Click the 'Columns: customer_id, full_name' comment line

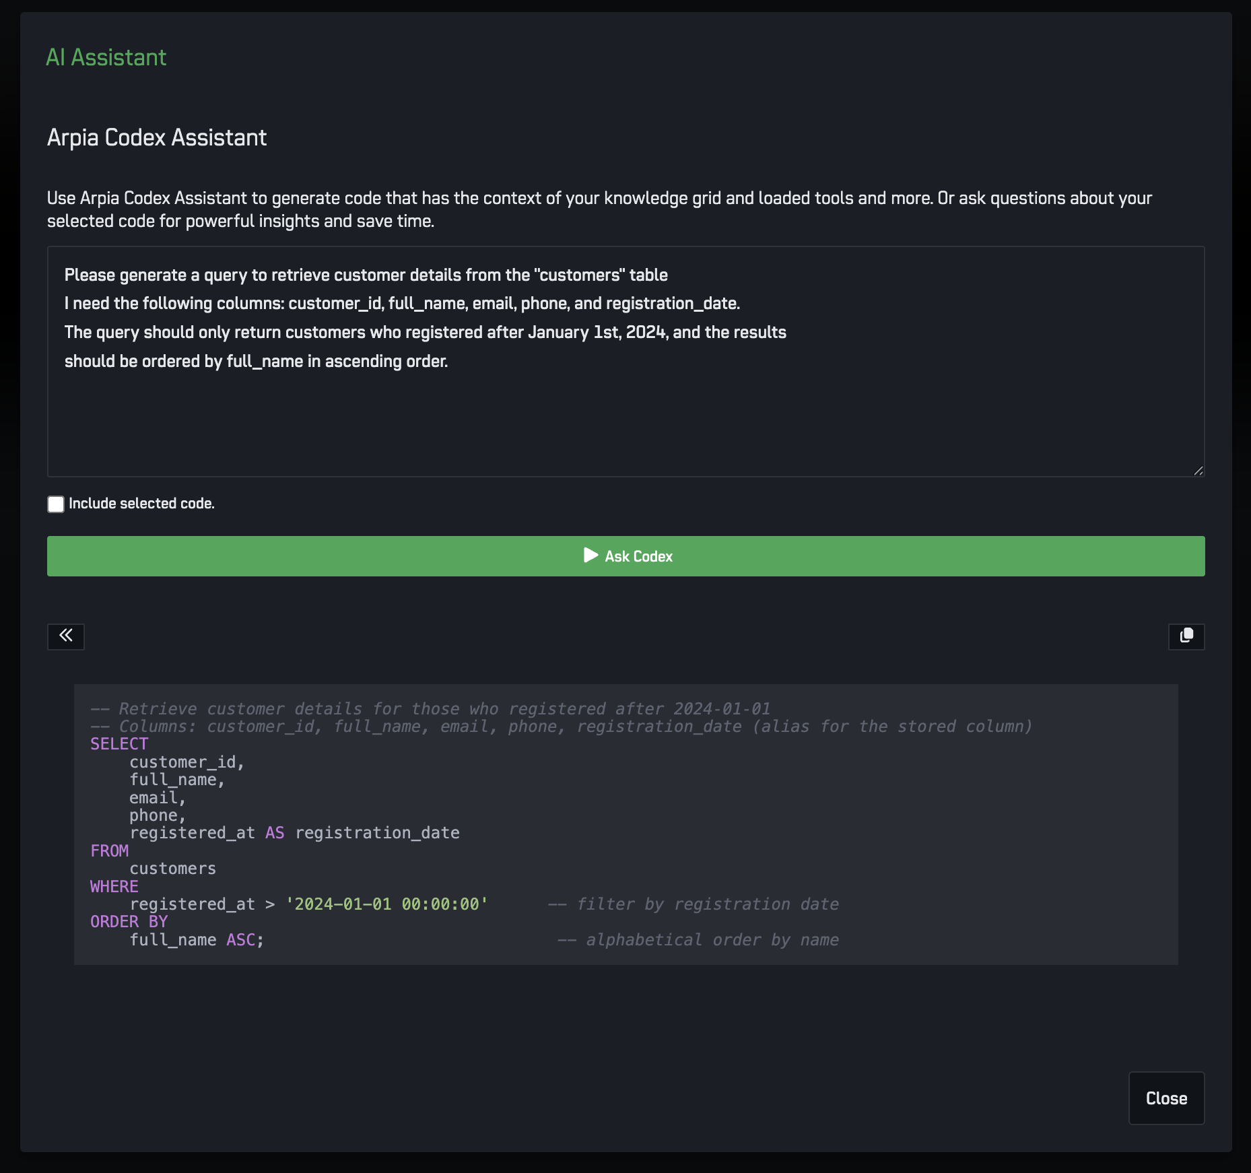click(562, 727)
